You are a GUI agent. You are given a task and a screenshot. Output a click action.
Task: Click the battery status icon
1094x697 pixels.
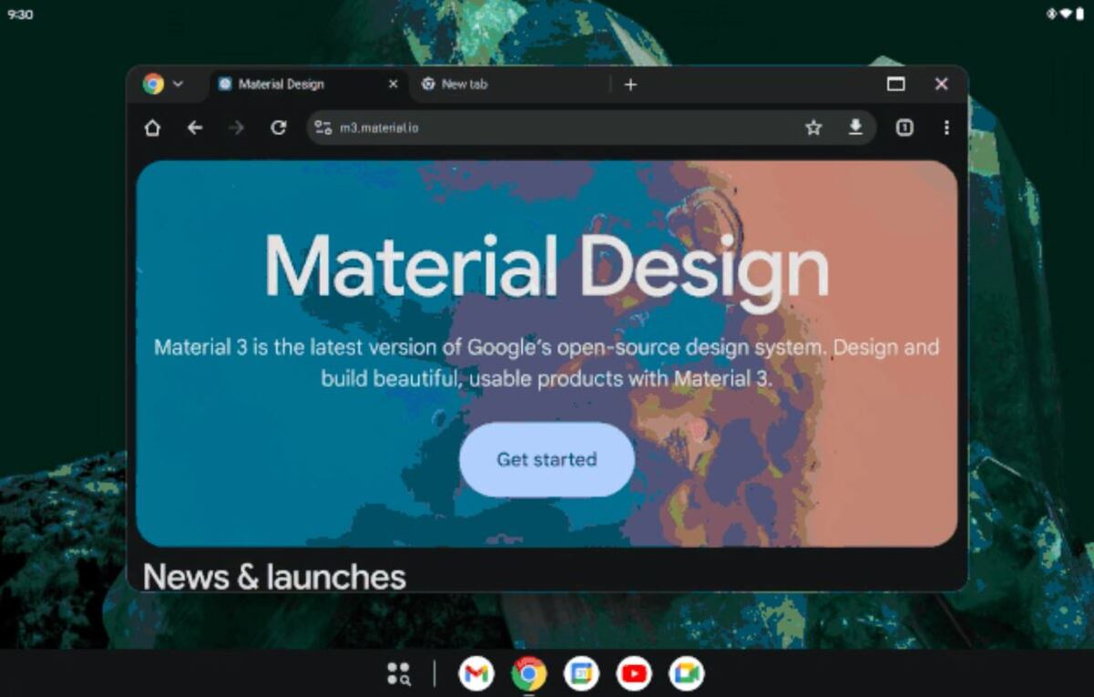point(1079,14)
